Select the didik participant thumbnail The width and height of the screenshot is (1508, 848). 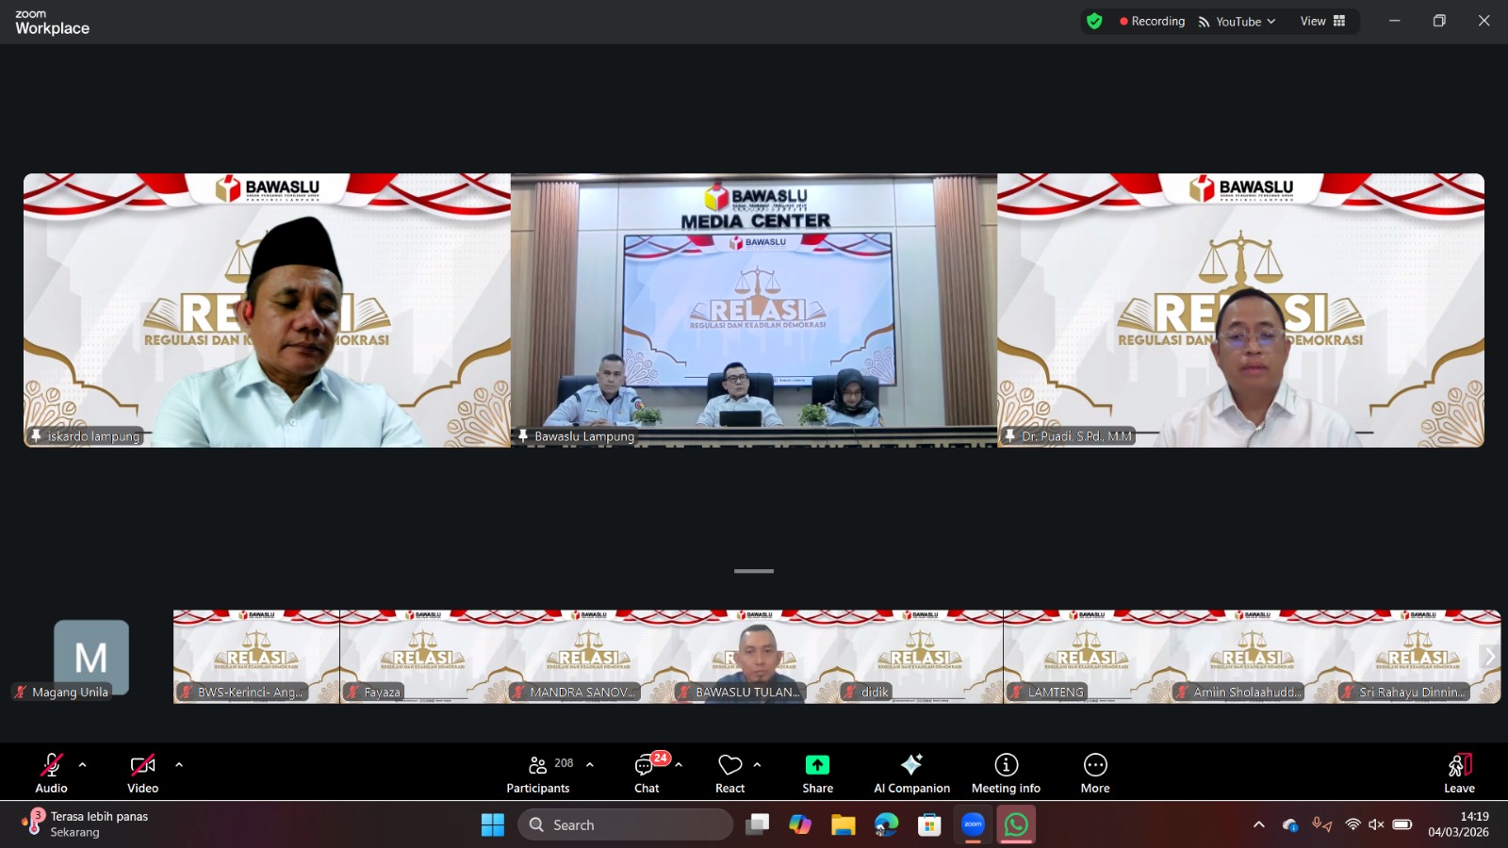pos(920,657)
